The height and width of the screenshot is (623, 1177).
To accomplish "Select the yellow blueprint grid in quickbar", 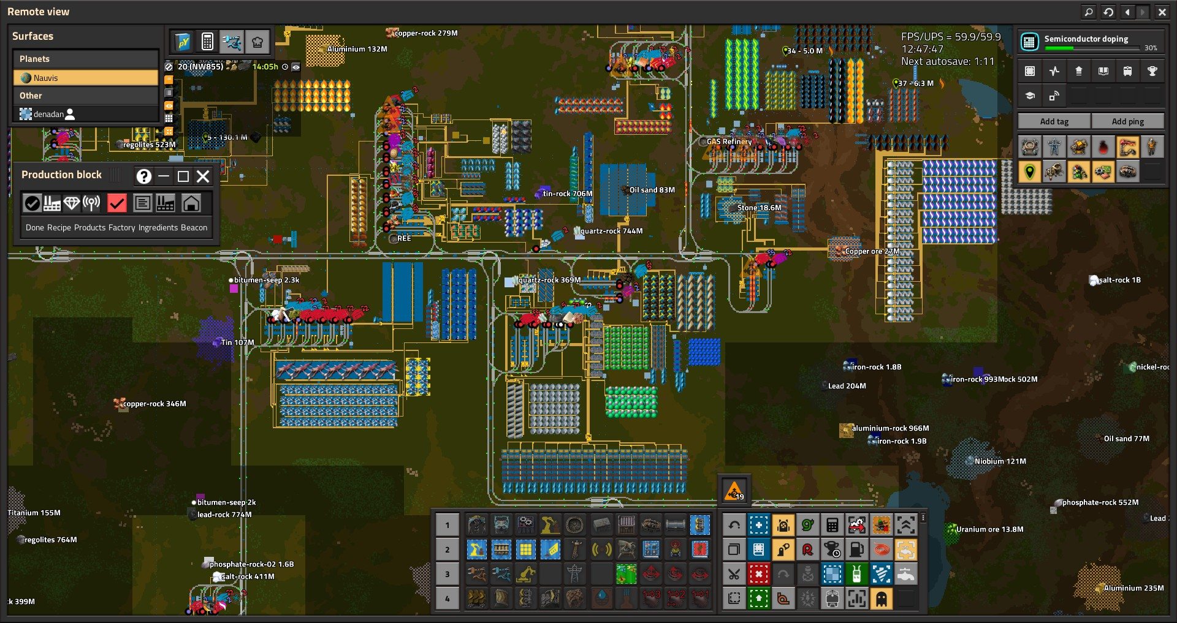I will (x=525, y=549).
